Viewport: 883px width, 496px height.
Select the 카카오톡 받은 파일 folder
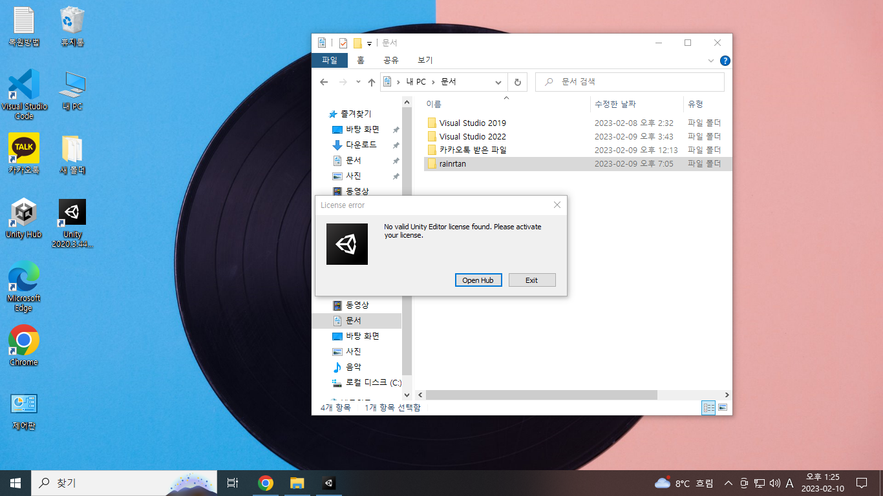[x=472, y=150]
